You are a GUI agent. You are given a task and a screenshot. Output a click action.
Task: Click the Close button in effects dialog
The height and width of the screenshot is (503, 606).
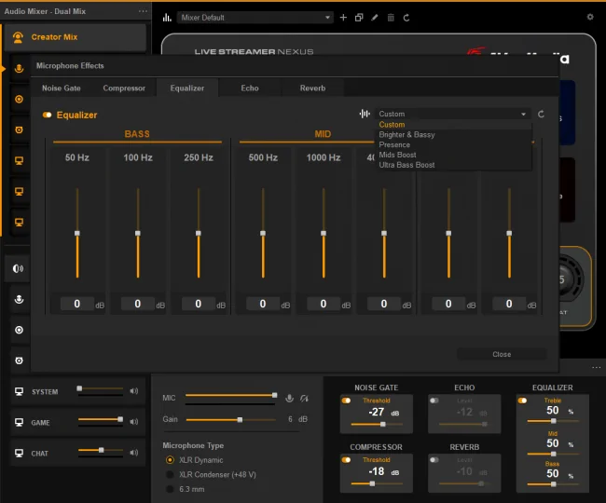502,354
